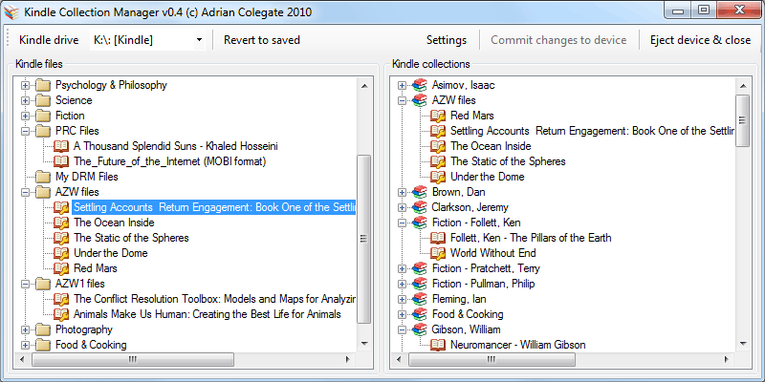The height and width of the screenshot is (382, 765).
Task: Click the app icon in the title bar
Action: [x=11, y=11]
